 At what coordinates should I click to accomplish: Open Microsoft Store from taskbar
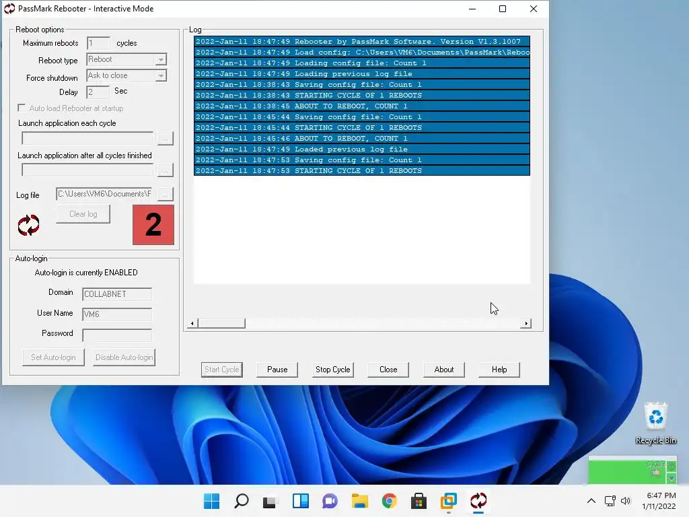(419, 501)
